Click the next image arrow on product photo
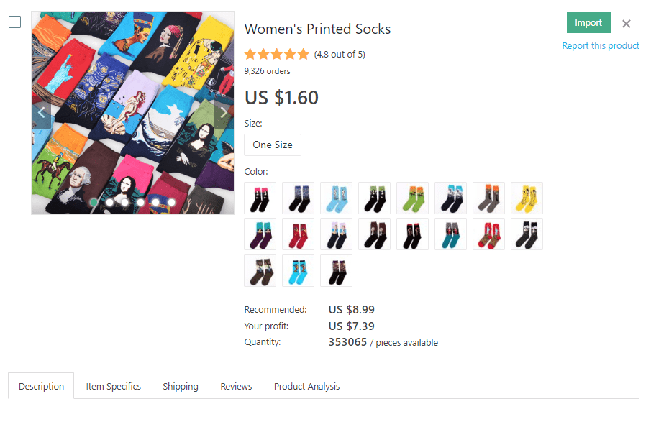The width and height of the screenshot is (651, 422). [224, 112]
